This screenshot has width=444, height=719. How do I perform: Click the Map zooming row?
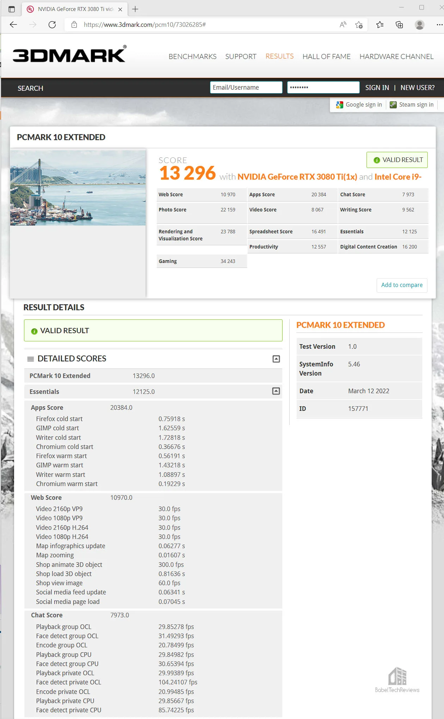tap(153, 555)
